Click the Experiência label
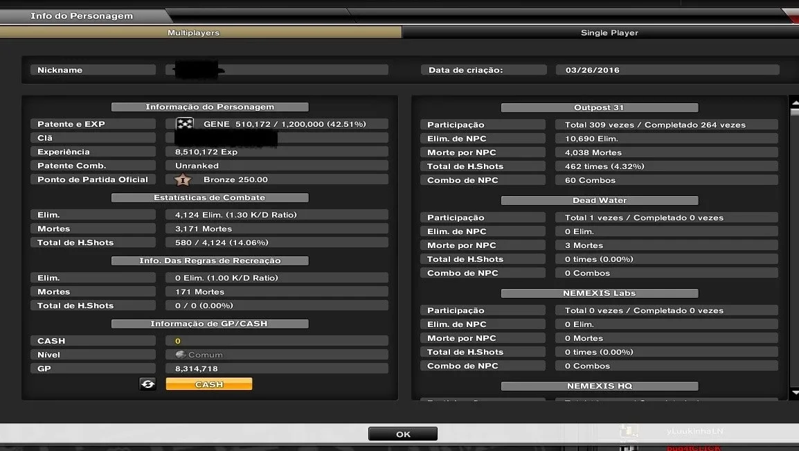This screenshot has width=799, height=451. click(93, 151)
